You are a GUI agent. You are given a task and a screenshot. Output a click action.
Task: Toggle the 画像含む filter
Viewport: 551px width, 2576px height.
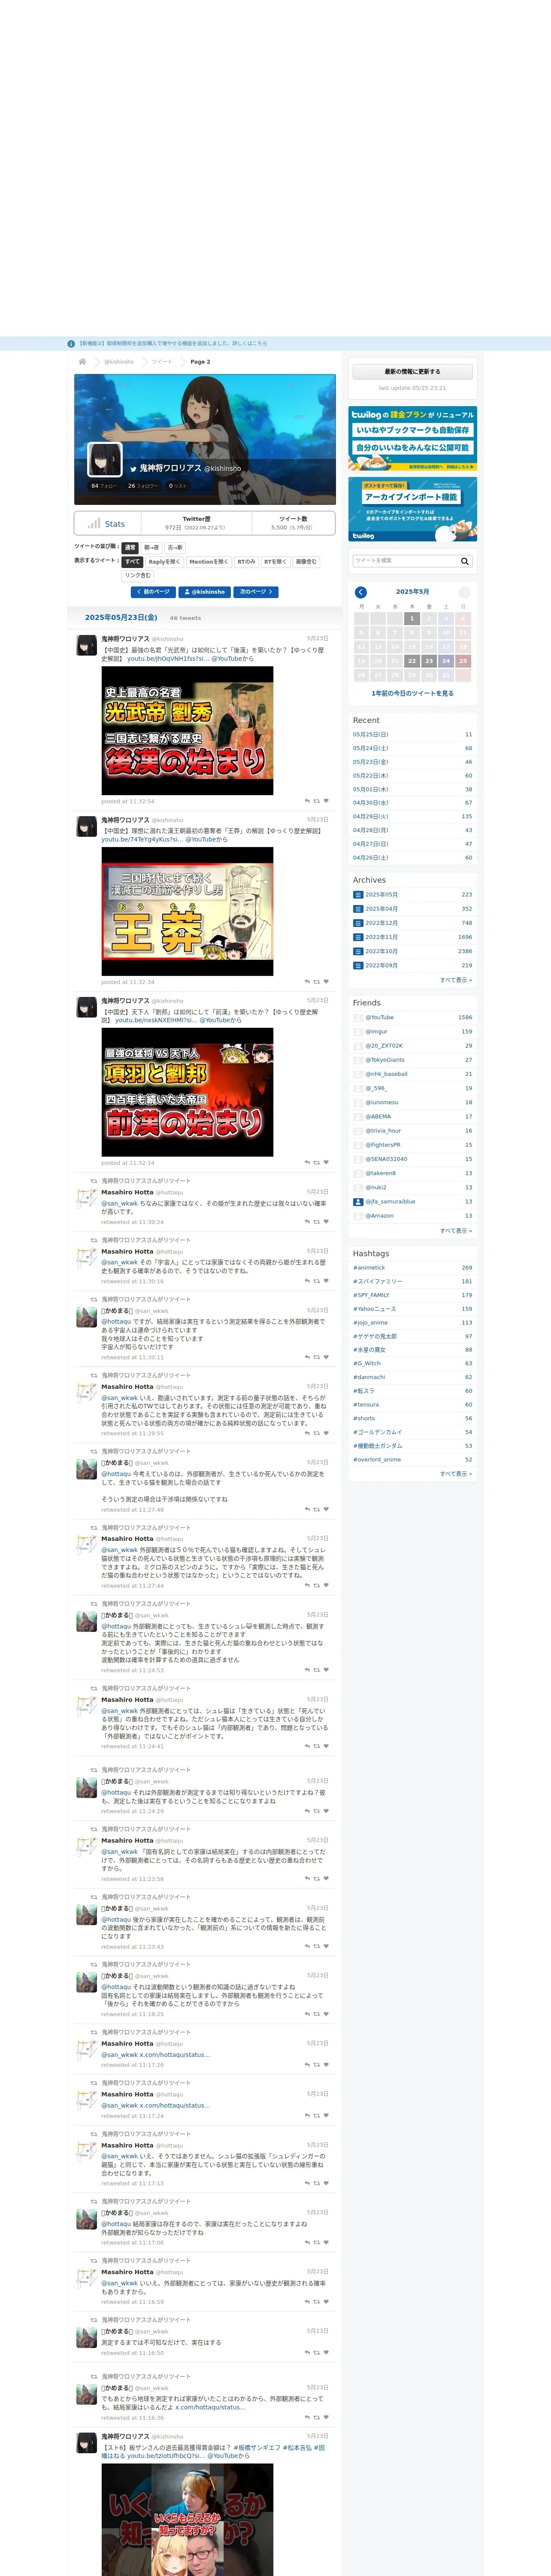306,561
